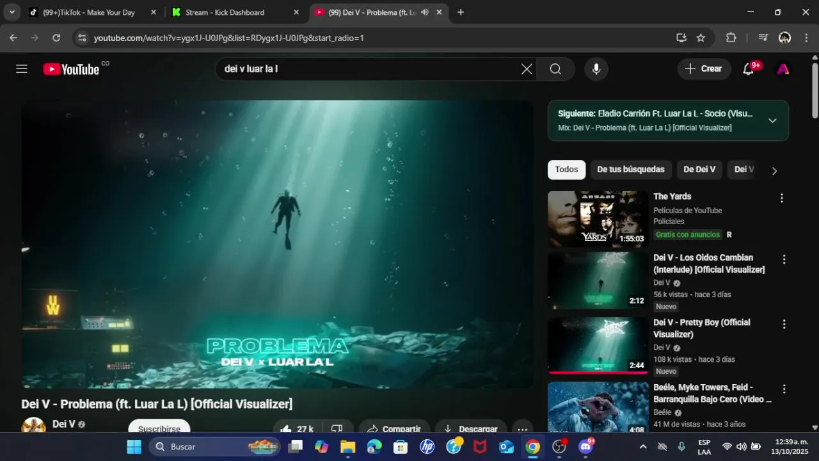Show more filter chips with right arrow
819x461 pixels.
point(774,171)
